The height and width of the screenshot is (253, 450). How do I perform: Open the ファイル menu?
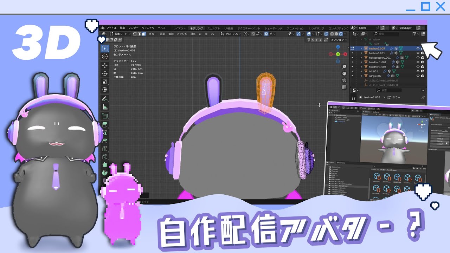coord(111,28)
